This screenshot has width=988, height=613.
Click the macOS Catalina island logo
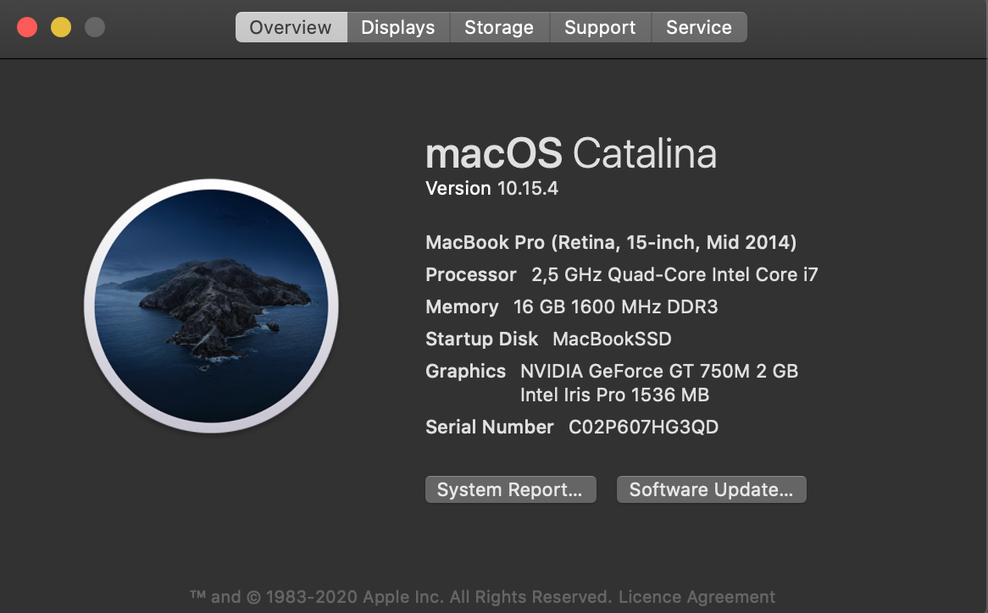[x=211, y=306]
